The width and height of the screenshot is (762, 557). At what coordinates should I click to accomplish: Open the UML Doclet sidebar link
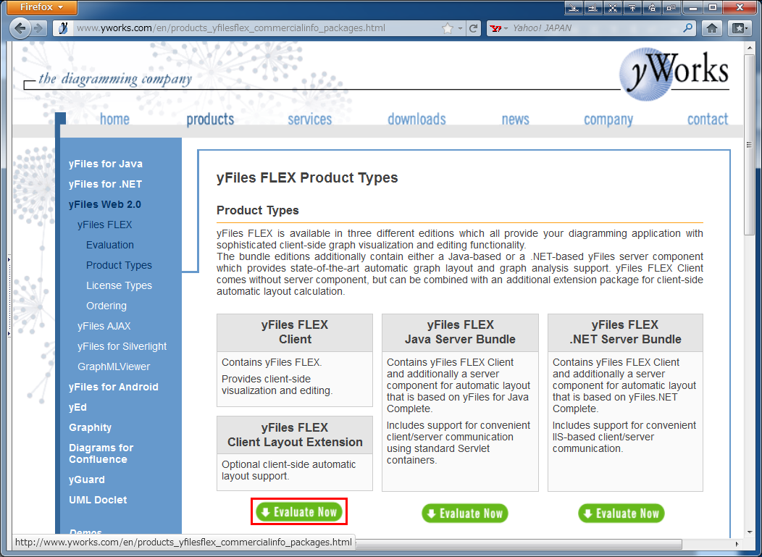[98, 500]
